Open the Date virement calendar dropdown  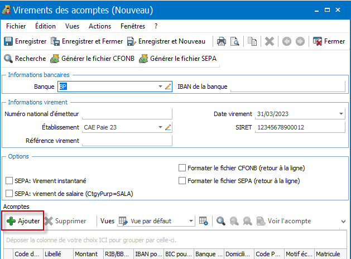(x=341, y=114)
